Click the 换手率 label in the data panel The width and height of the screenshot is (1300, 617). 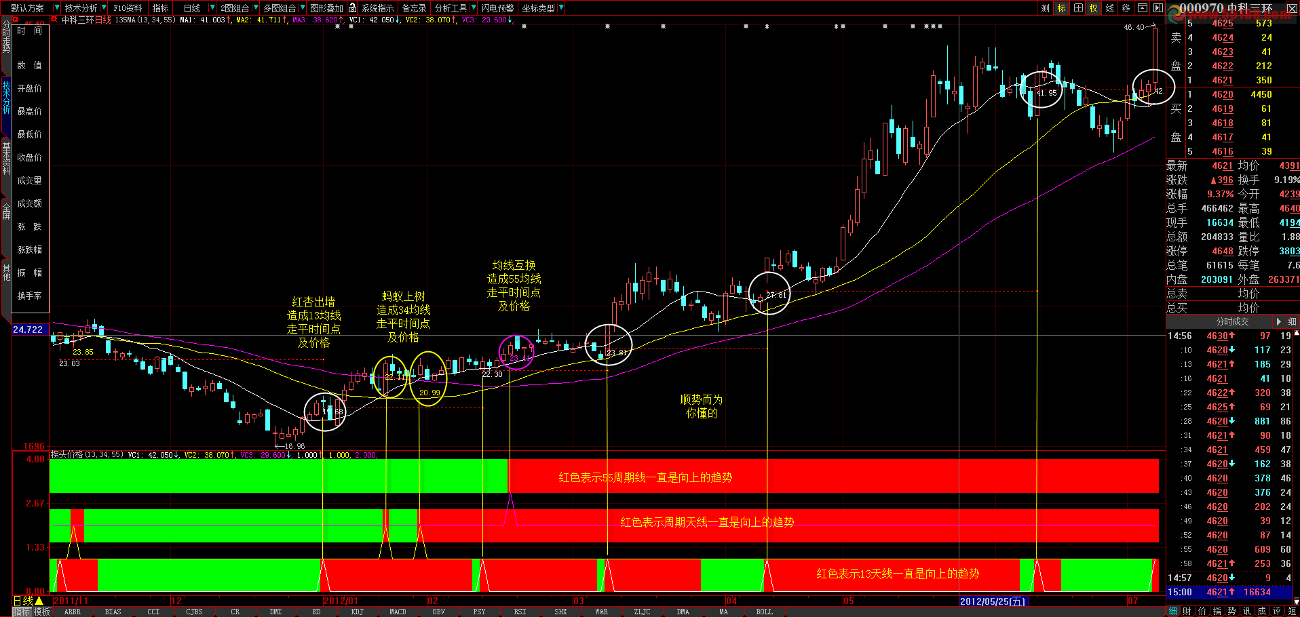(x=29, y=296)
